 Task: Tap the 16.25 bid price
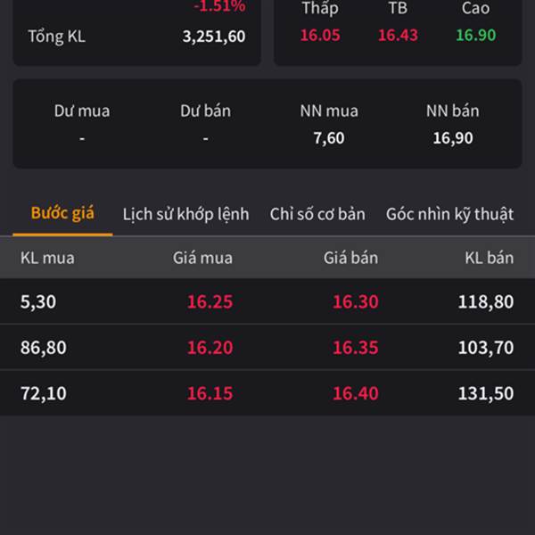click(210, 301)
